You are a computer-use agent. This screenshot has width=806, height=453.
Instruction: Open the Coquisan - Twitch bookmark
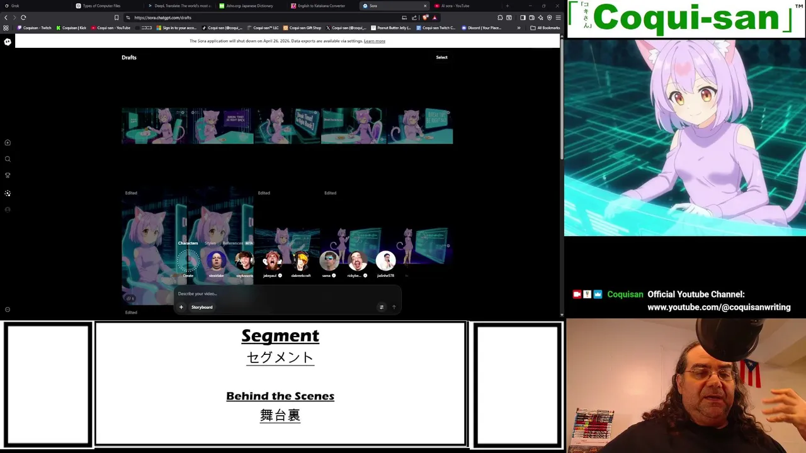point(35,28)
